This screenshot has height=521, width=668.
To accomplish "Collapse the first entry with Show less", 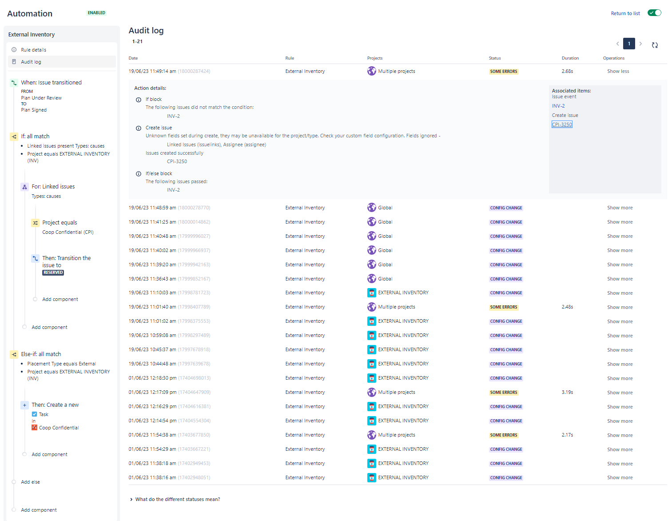I will tap(618, 71).
